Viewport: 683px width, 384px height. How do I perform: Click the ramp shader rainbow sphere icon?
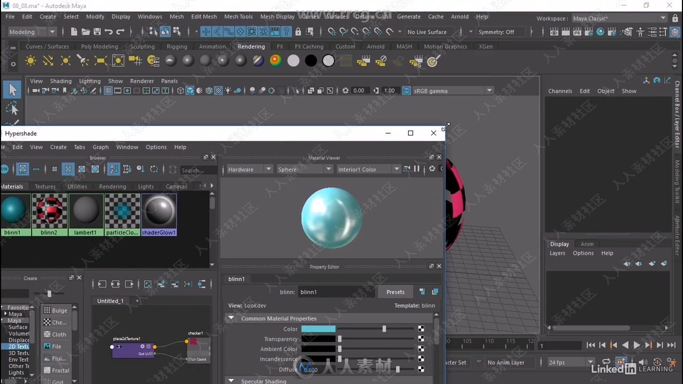pyautogui.click(x=275, y=61)
